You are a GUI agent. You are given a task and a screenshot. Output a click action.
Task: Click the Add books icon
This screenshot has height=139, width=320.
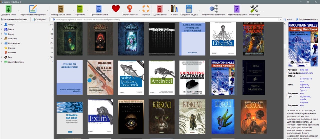[x=9, y=9]
